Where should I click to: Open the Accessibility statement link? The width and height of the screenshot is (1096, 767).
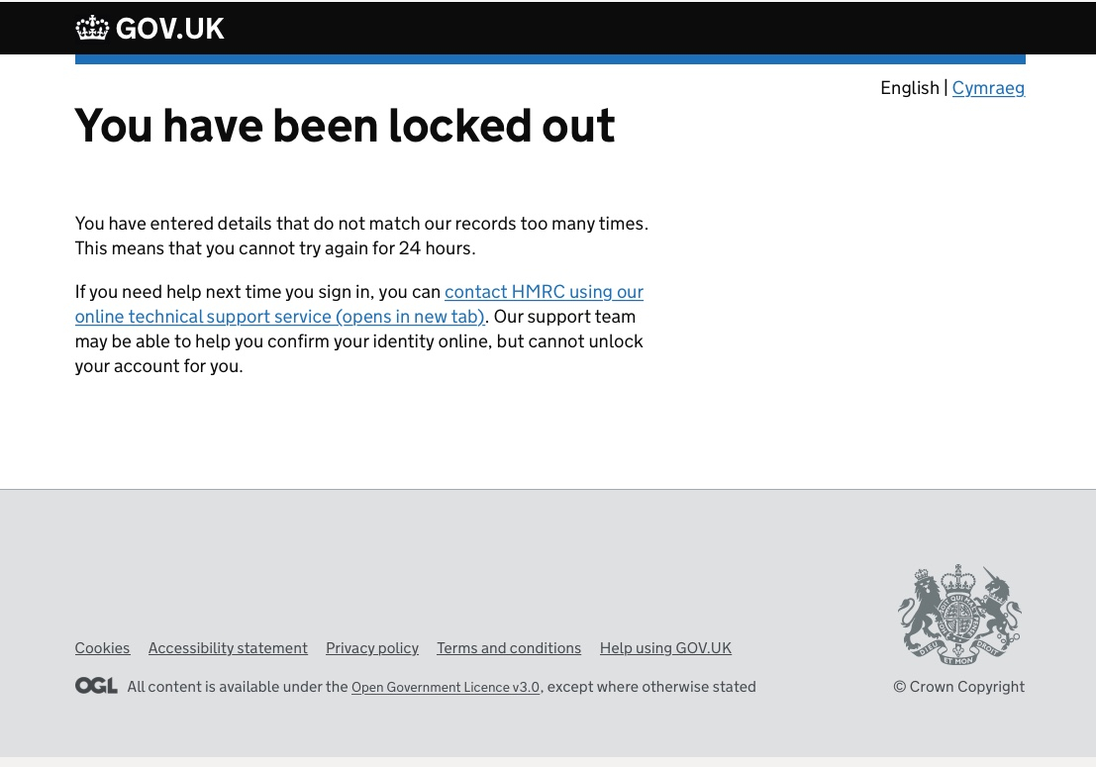pos(228,648)
